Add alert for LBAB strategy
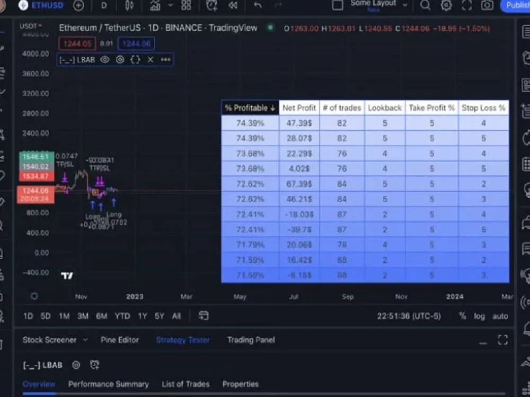The image size is (530, 397). pos(95,365)
